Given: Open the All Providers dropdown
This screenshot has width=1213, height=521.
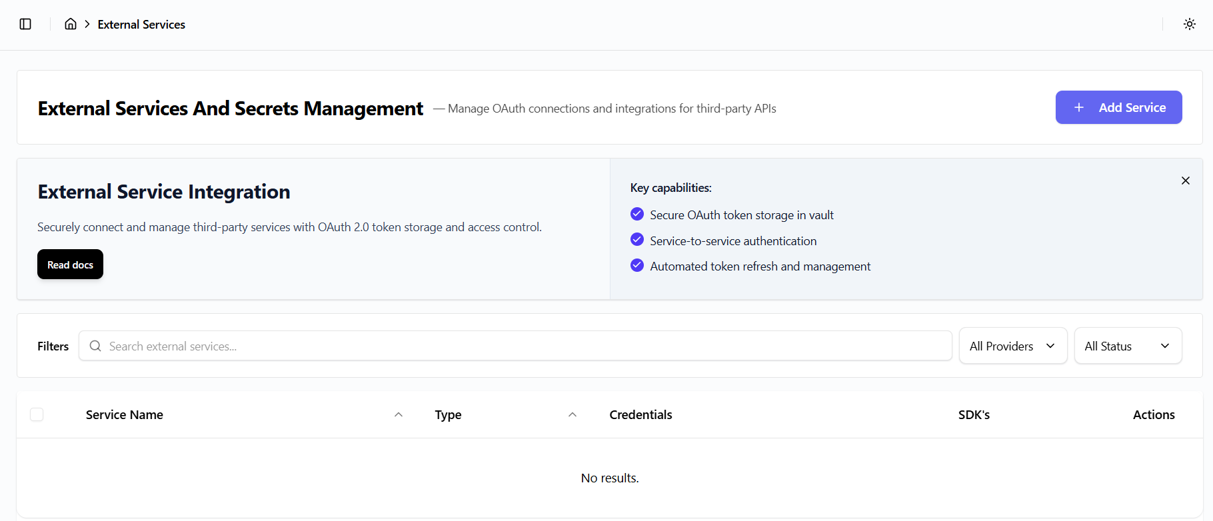Looking at the screenshot, I should pyautogui.click(x=1013, y=346).
